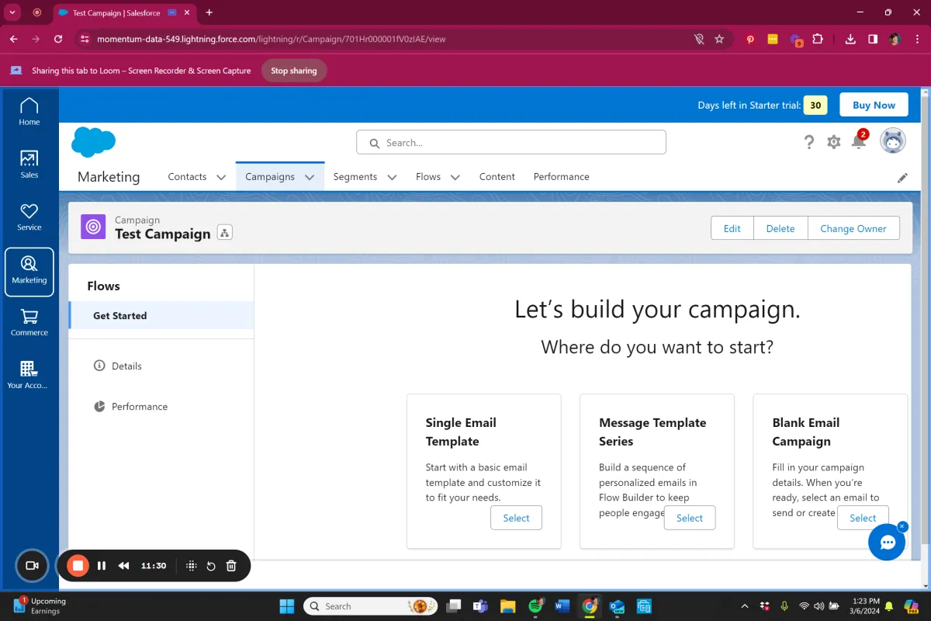Viewport: 931px width, 621px height.
Task: Open the Service app in sidebar
Action: point(29,217)
